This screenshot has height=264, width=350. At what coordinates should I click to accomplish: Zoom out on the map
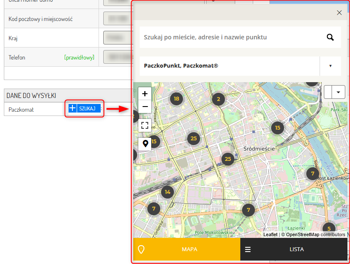pos(145,107)
